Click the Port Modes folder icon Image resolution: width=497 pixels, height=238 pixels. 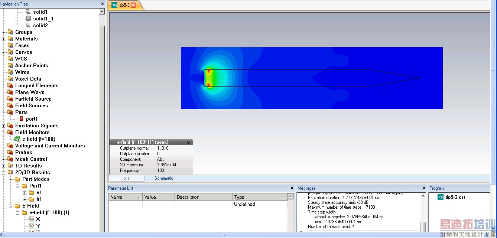[x=17, y=179]
